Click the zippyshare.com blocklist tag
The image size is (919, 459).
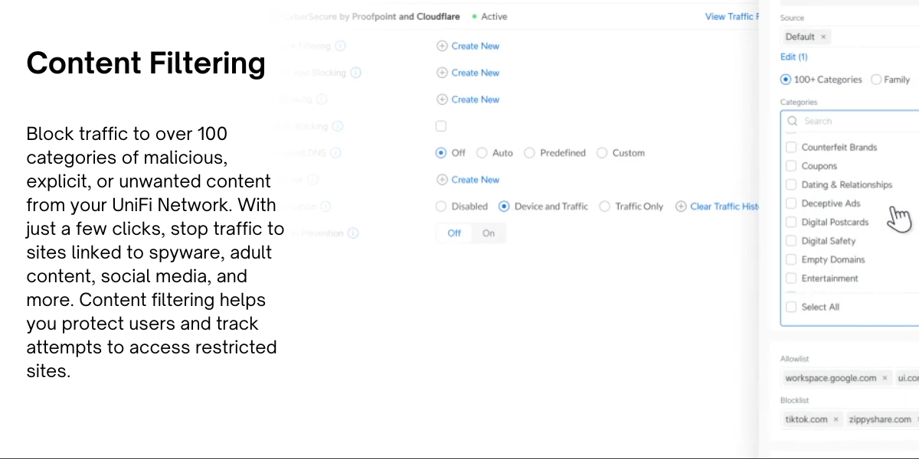[881, 419]
